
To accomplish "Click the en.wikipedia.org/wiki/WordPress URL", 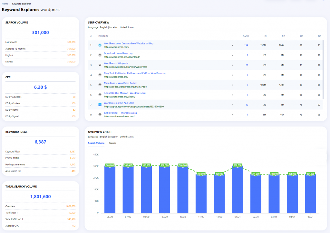I will click(125, 67).
